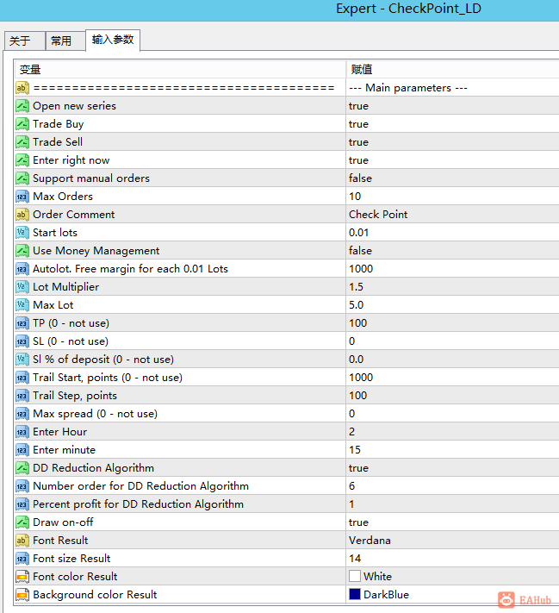The height and width of the screenshot is (613, 559).
Task: Click the double icon beside Start lots
Action: point(22,233)
